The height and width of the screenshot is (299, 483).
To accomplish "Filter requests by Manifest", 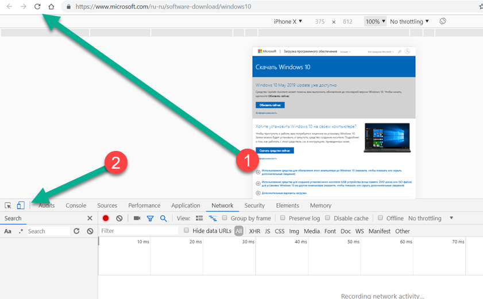I will [x=380, y=231].
